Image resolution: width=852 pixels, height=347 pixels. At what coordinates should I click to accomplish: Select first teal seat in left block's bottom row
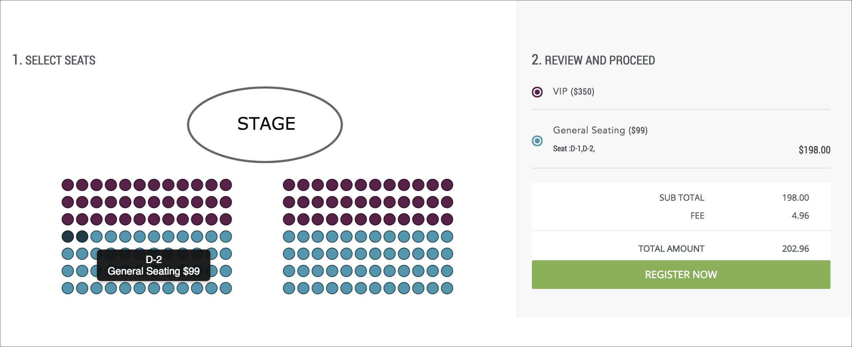coord(68,288)
